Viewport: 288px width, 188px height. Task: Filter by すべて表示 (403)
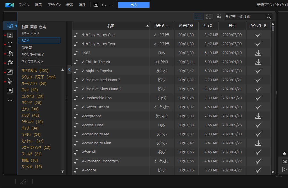coord(35,70)
